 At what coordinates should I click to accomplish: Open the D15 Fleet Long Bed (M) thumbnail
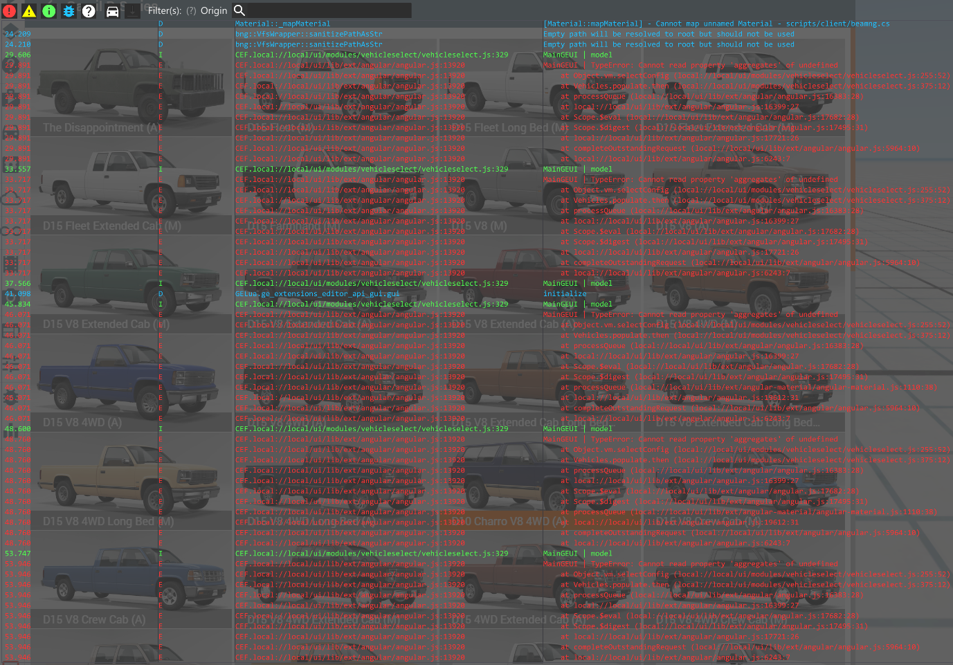tap(540, 88)
